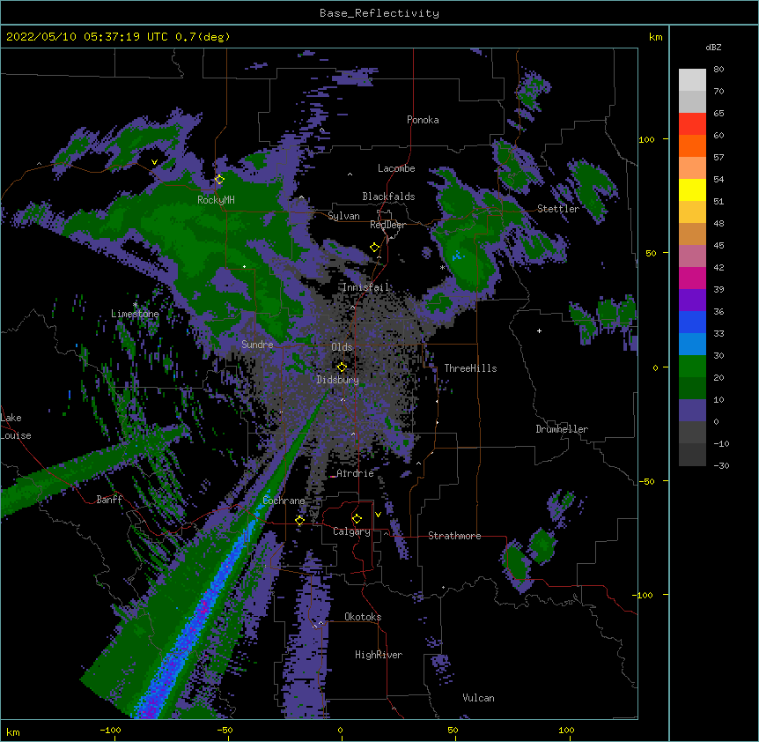Click the km label at the bottom left
Image resolution: width=759 pixels, height=742 pixels.
tap(13, 731)
